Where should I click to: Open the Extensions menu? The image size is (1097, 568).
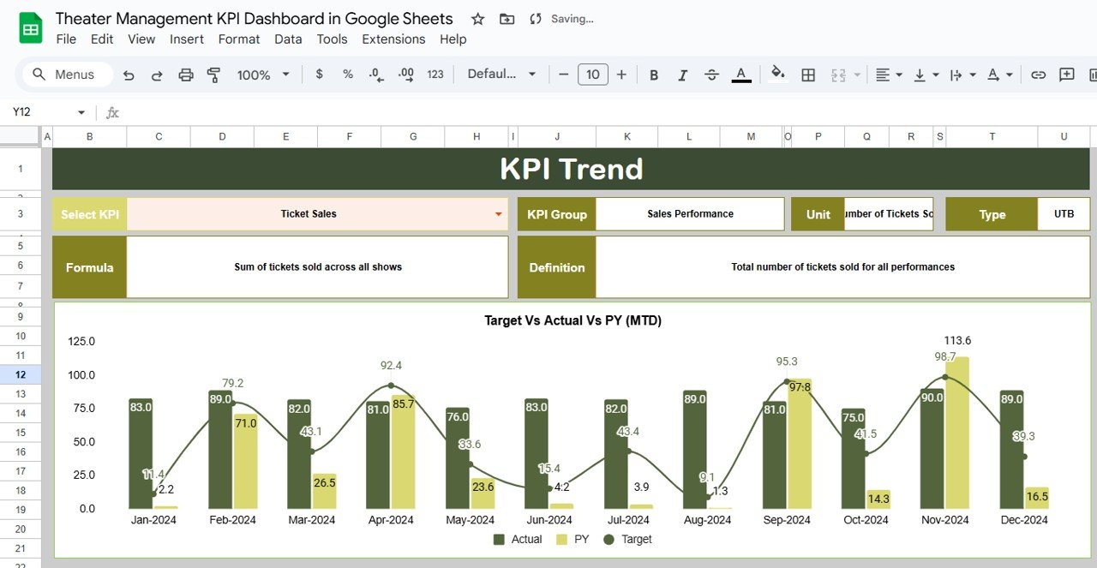point(393,39)
